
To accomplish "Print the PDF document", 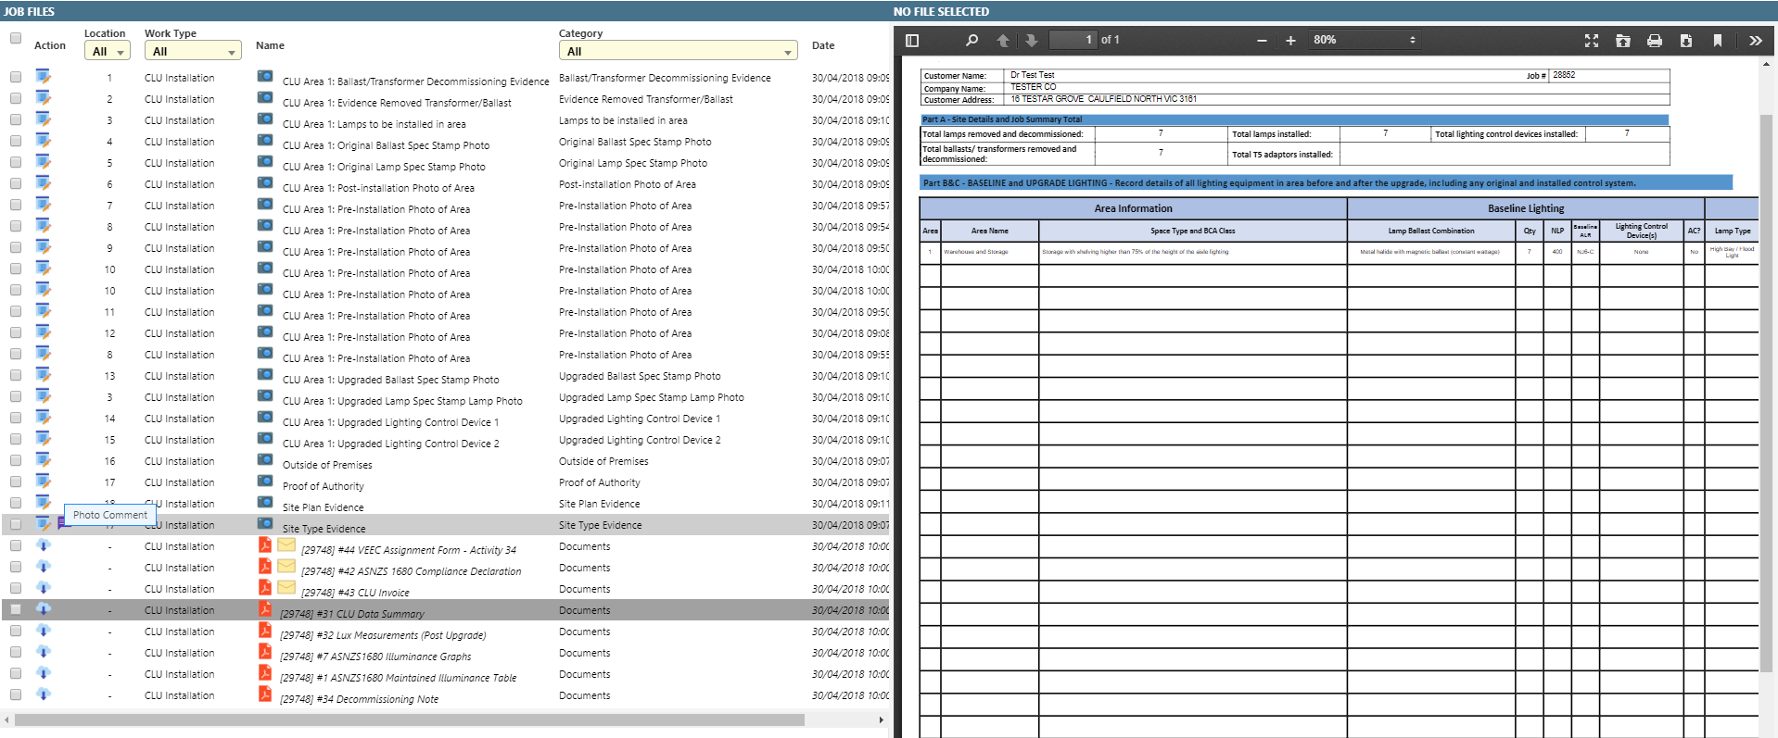I will point(1655,41).
